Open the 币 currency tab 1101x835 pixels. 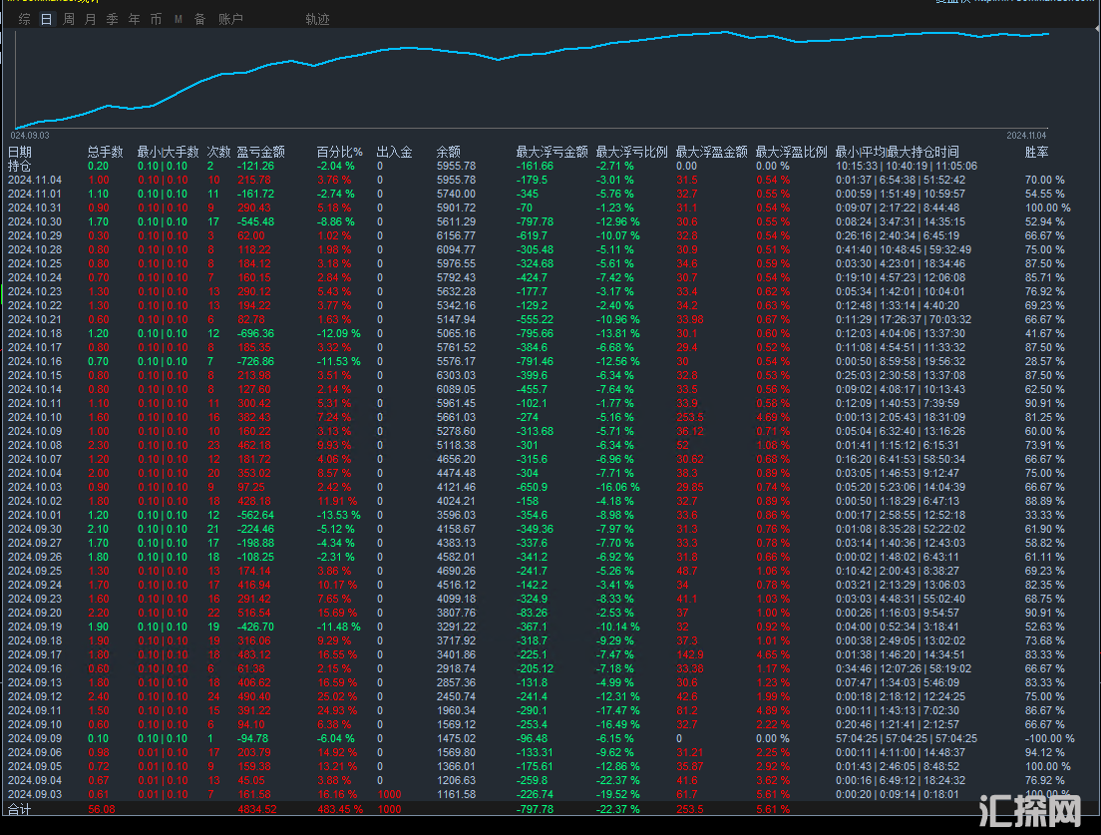(x=156, y=19)
